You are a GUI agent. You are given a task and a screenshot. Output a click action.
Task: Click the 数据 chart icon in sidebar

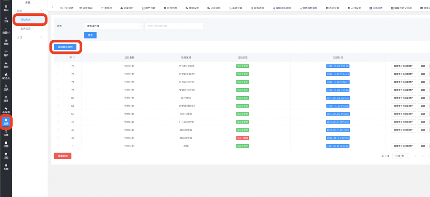coord(6,42)
